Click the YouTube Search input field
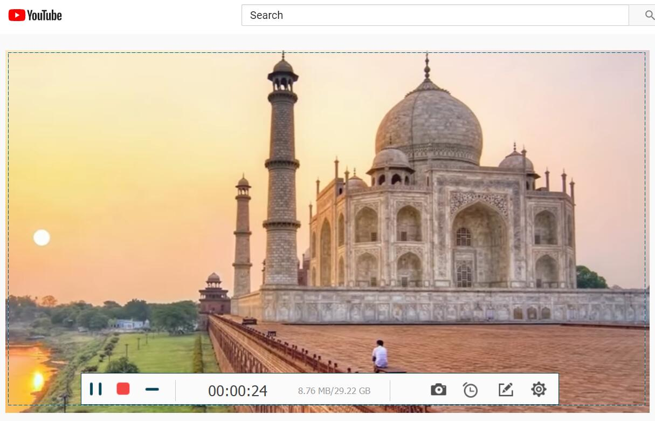The width and height of the screenshot is (655, 421). (x=435, y=15)
